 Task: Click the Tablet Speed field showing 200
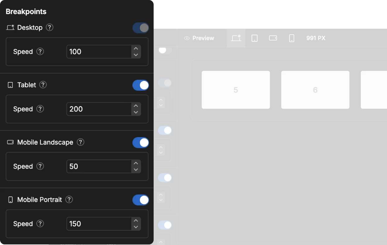[99, 109]
